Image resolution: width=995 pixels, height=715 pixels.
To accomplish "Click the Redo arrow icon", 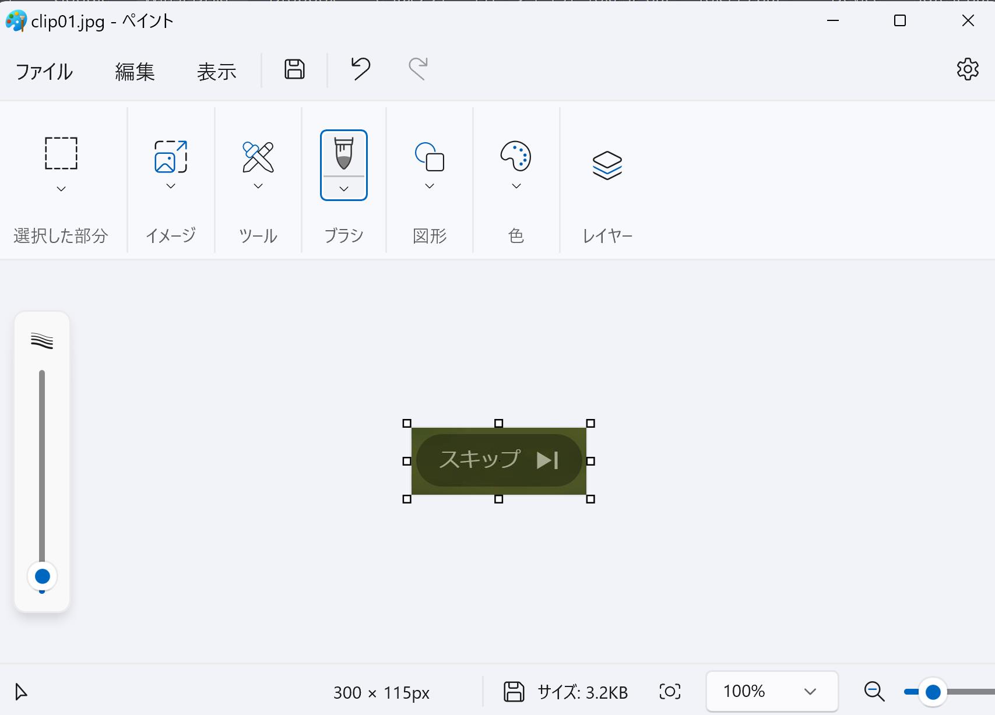I will 418,69.
